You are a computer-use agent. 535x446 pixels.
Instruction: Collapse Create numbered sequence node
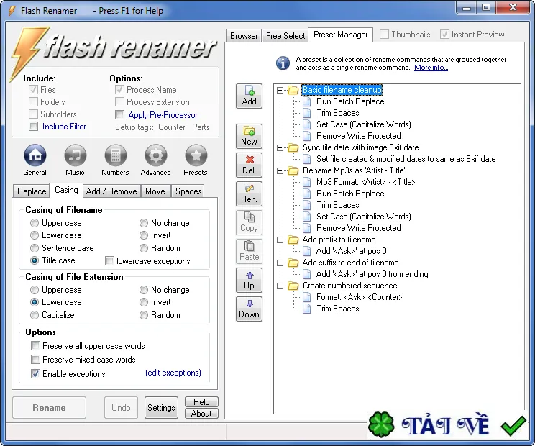coord(280,286)
